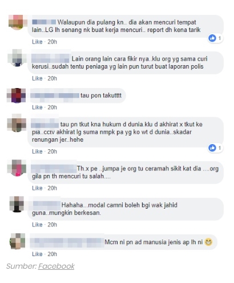Image resolution: width=234 pixels, height=283 pixels.
Task: Click like reaction icon on Walaupun comment
Action: pos(212,38)
